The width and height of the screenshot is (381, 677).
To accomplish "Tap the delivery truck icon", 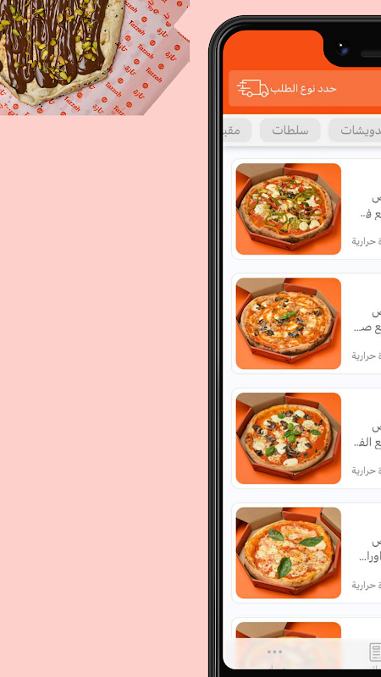I will tap(252, 88).
